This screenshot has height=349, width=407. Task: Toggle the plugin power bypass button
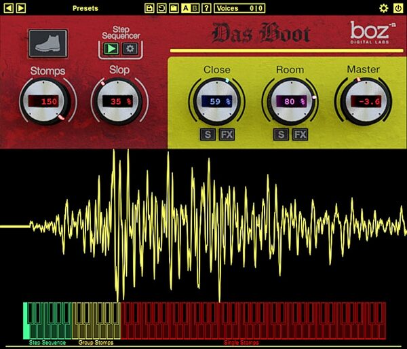pyautogui.click(x=398, y=8)
